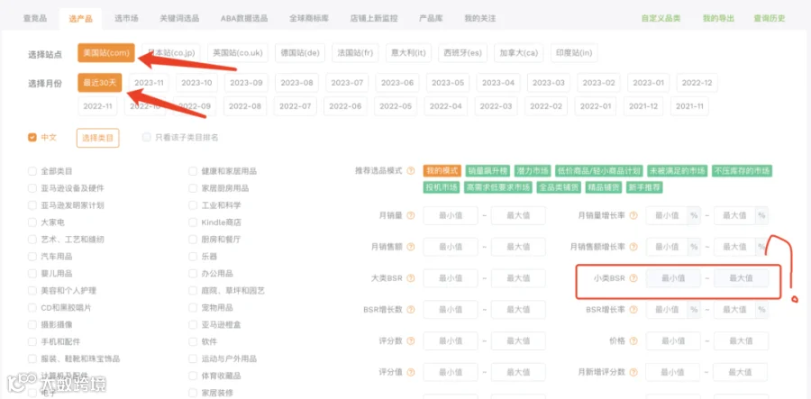Focus the 价格 最小值 input
The height and width of the screenshot is (399, 811).
pyautogui.click(x=673, y=341)
